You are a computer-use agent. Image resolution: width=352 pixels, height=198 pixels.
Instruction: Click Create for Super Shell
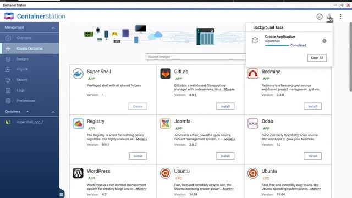(137, 106)
